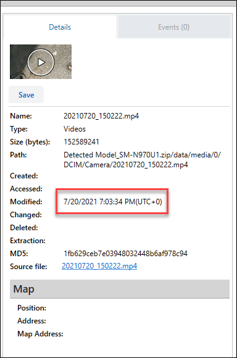Click the Size (bytes): label

click(x=30, y=142)
